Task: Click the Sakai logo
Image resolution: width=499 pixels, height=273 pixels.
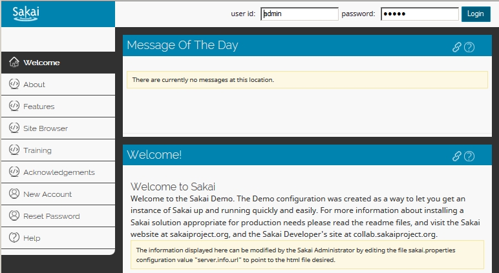Action: coord(26,13)
